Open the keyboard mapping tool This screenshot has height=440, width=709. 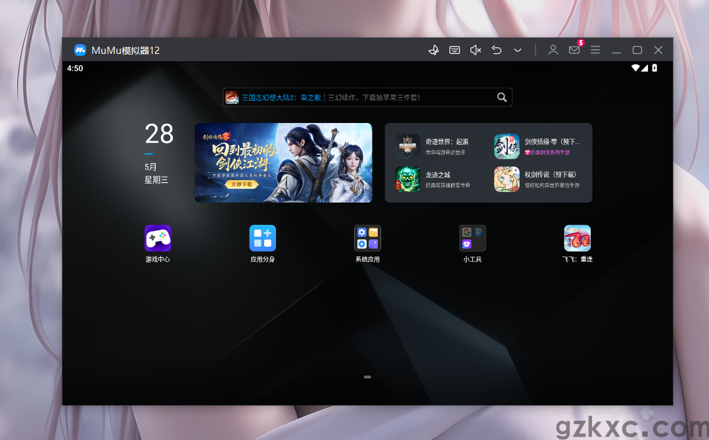click(x=455, y=50)
